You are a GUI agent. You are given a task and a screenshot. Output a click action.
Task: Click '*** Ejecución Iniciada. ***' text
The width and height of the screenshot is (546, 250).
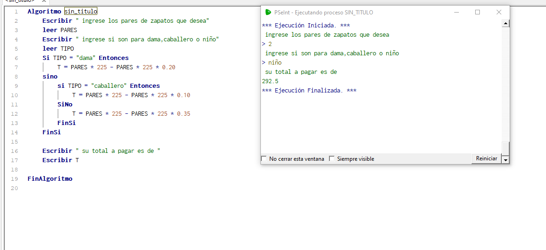[x=306, y=26]
